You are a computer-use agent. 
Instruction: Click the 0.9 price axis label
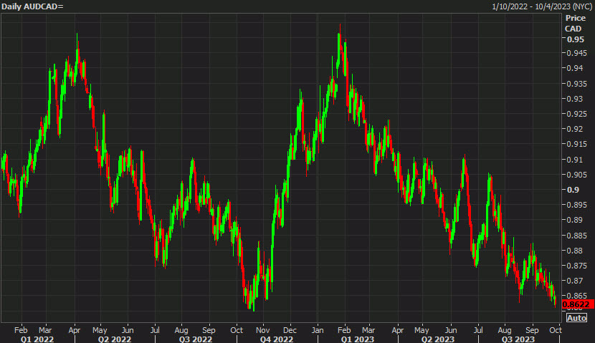tap(573, 190)
